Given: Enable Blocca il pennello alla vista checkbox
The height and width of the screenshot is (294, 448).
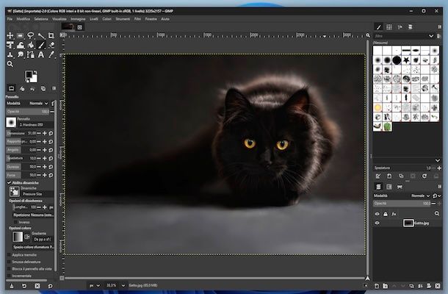Looking at the screenshot, I should 9,269.
